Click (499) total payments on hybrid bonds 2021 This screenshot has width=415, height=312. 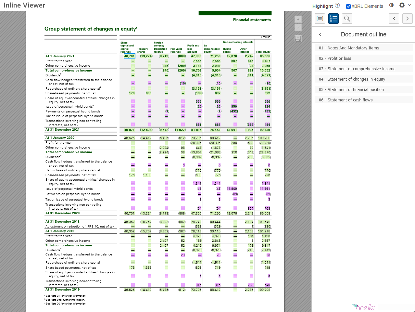click(x=267, y=111)
